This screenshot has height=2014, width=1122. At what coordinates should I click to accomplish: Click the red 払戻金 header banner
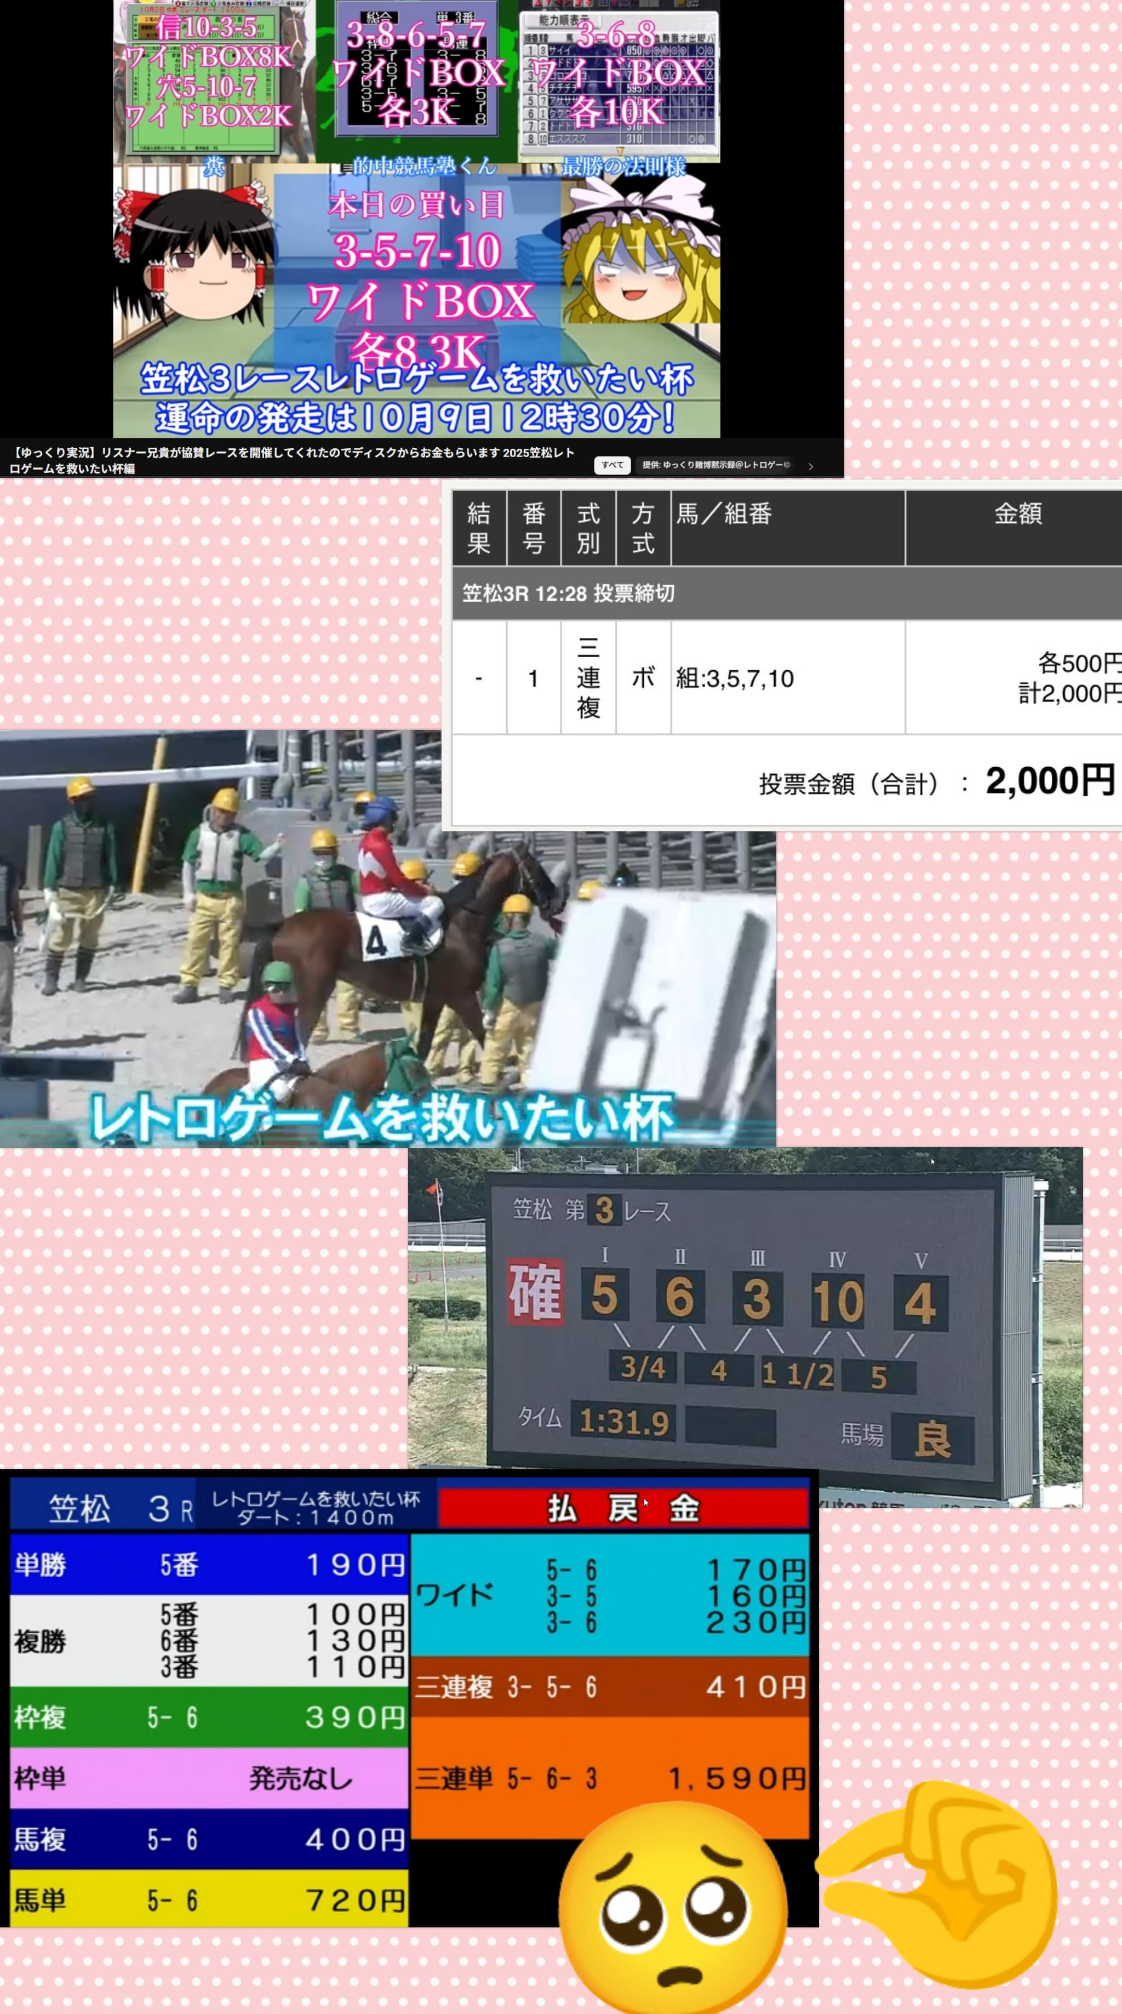623,1508
